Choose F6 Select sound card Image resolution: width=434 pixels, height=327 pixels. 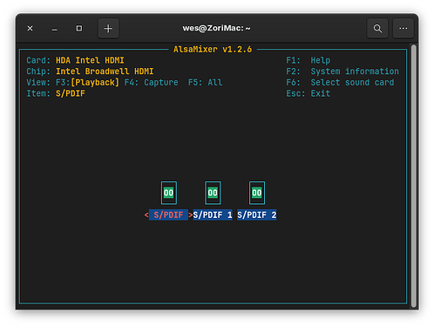pyautogui.click(x=340, y=83)
